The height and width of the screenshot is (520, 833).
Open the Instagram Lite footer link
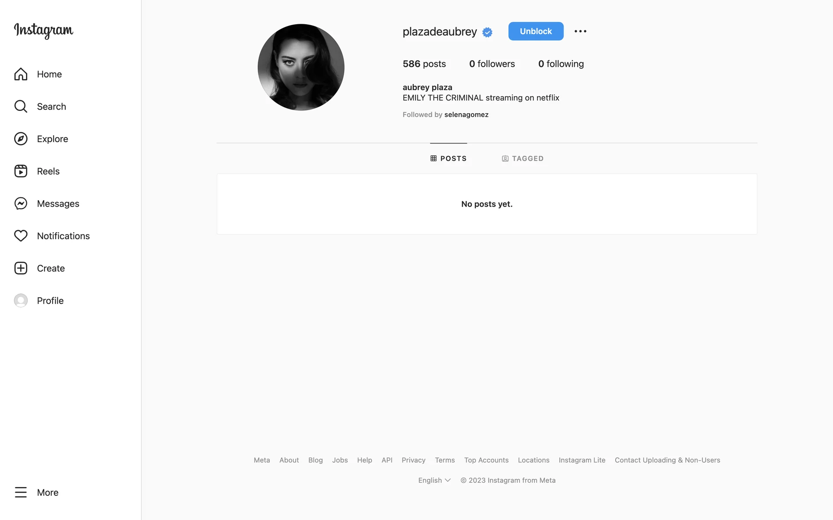point(582,460)
